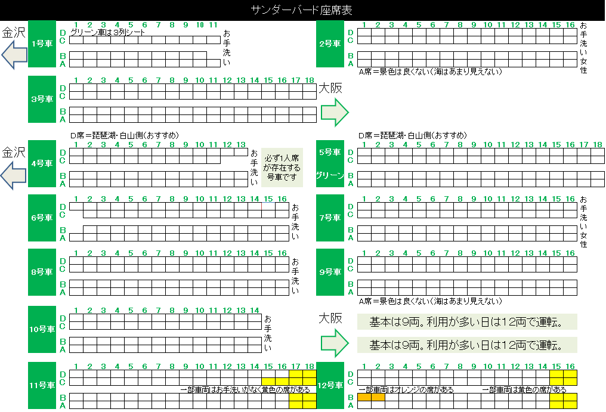Select the 12号車 car label
This screenshot has width=606, height=412.
coord(330,385)
